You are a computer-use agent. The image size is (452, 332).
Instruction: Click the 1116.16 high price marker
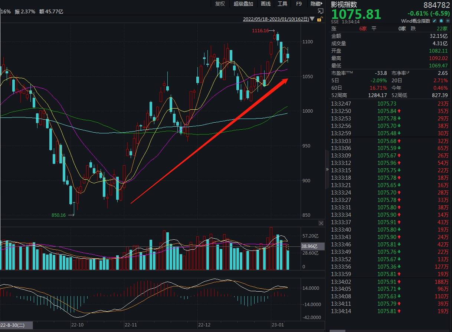pos(261,31)
